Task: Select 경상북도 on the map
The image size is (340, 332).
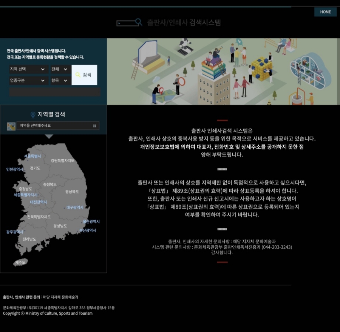Action: (72, 192)
